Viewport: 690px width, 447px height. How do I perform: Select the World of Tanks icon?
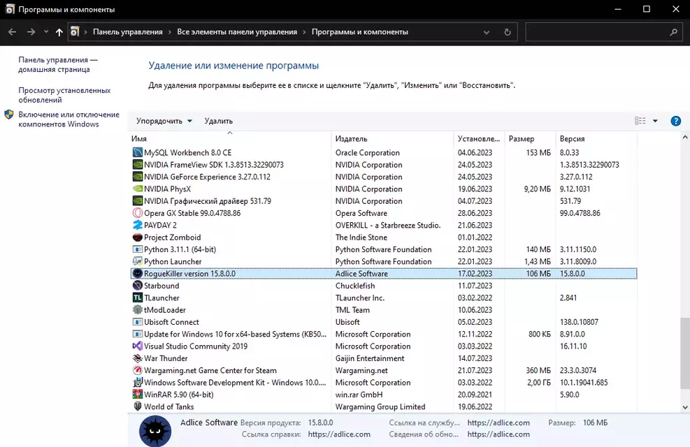(x=137, y=406)
